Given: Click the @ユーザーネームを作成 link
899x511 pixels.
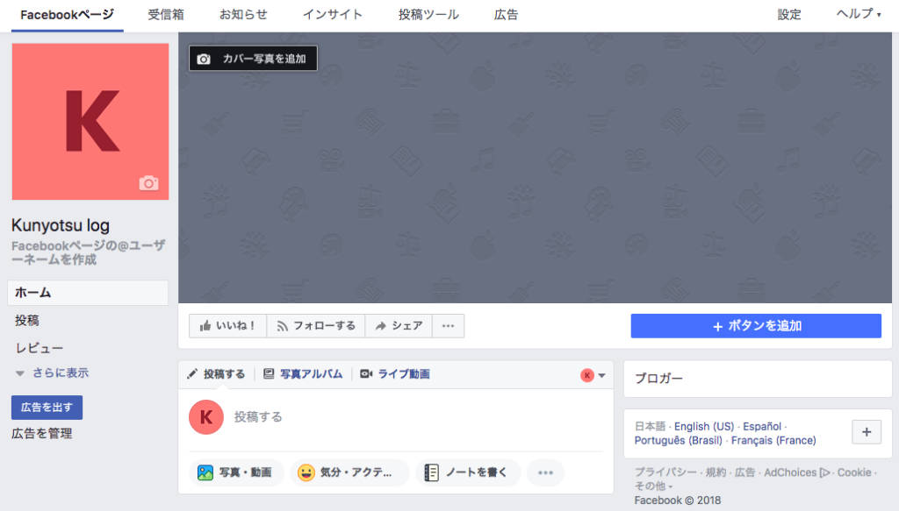Looking at the screenshot, I should click(89, 252).
